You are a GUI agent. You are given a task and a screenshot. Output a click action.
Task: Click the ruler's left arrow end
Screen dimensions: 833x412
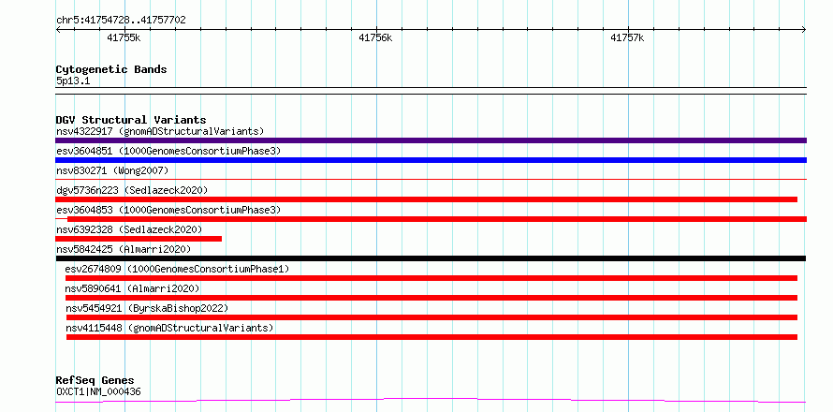58,30
